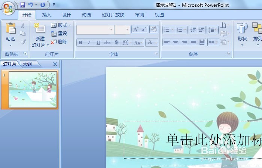Justify text alignment
The width and height of the screenshot is (262, 168).
[194, 42]
